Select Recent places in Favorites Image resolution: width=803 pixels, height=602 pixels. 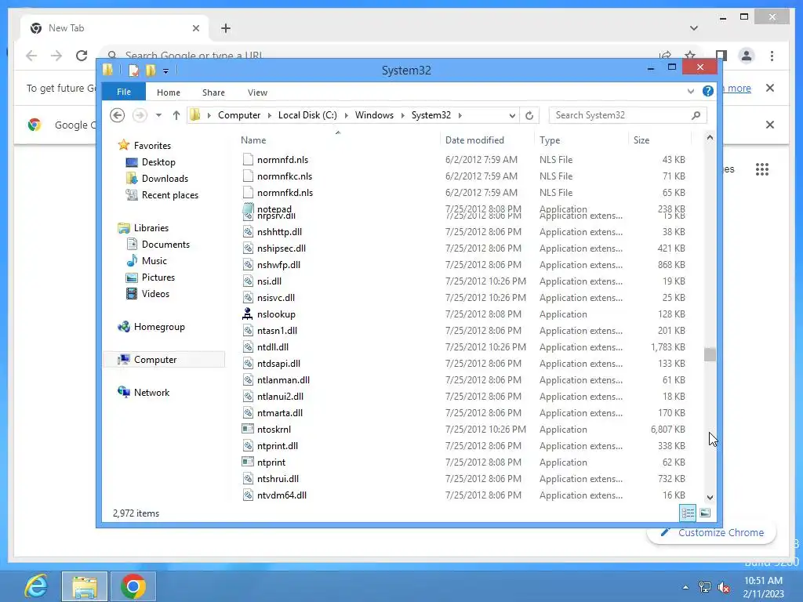(x=169, y=195)
